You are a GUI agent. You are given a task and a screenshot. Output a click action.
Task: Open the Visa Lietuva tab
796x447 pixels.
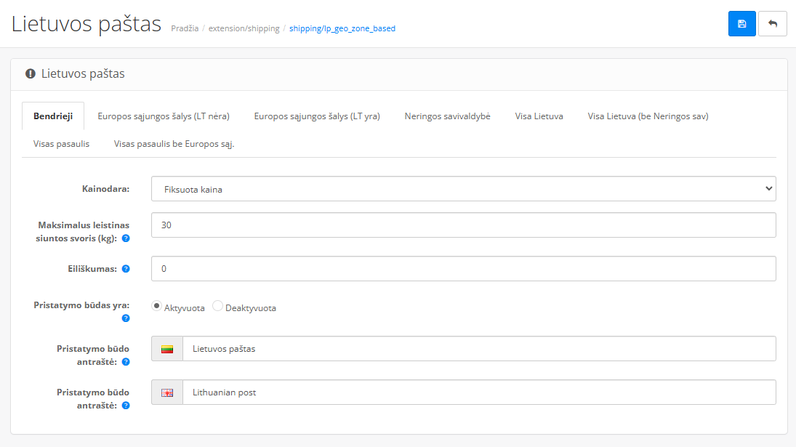[539, 116]
